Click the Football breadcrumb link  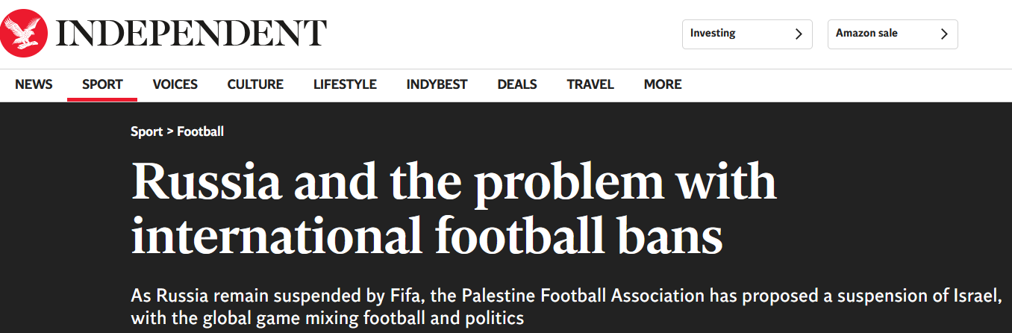pyautogui.click(x=200, y=131)
